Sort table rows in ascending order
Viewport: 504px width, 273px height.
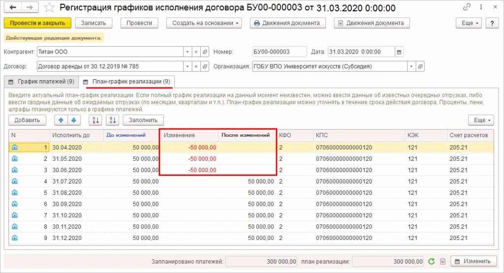pyautogui.click(x=95, y=120)
